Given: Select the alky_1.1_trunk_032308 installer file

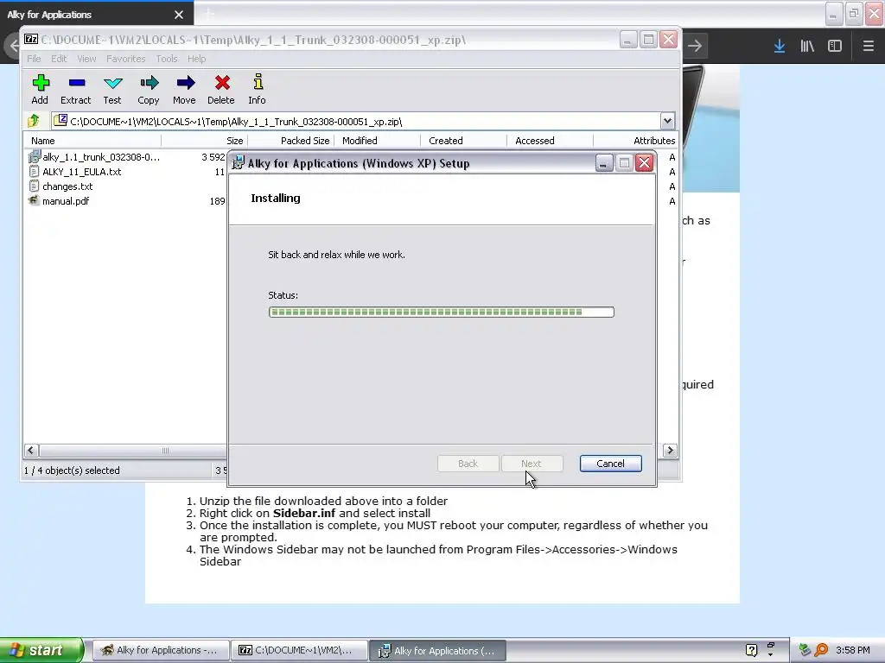Looking at the screenshot, I should (x=94, y=157).
